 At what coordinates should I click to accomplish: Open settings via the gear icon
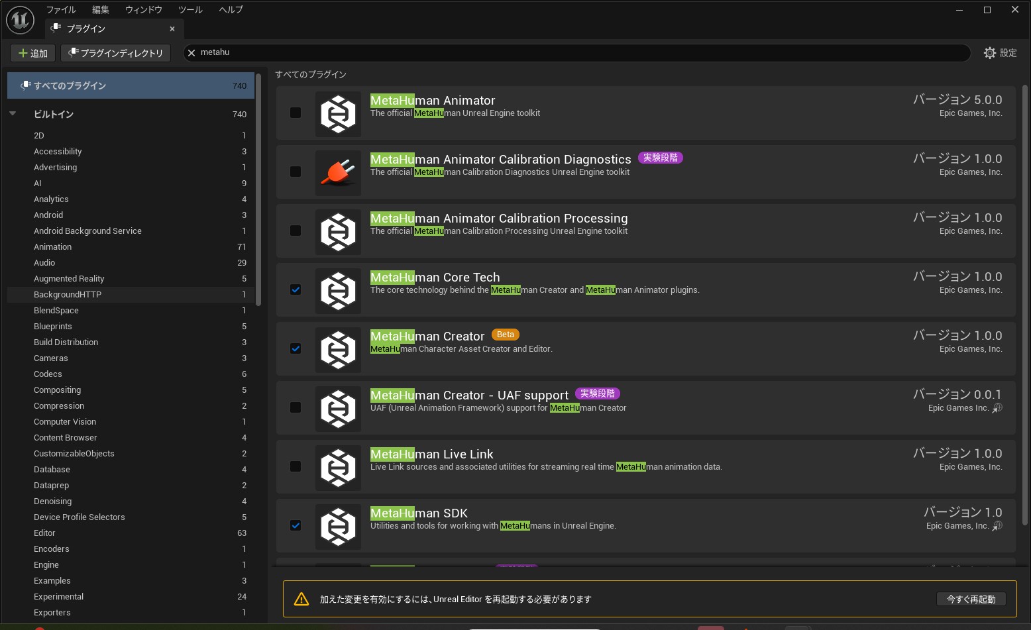tap(989, 53)
